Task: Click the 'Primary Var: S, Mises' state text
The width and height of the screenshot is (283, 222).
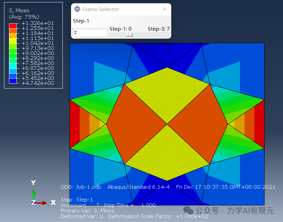Action: pos(87,211)
